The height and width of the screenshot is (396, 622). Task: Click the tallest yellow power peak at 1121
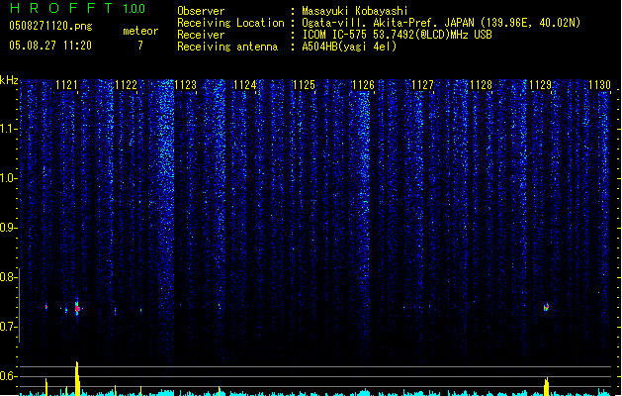[77, 378]
